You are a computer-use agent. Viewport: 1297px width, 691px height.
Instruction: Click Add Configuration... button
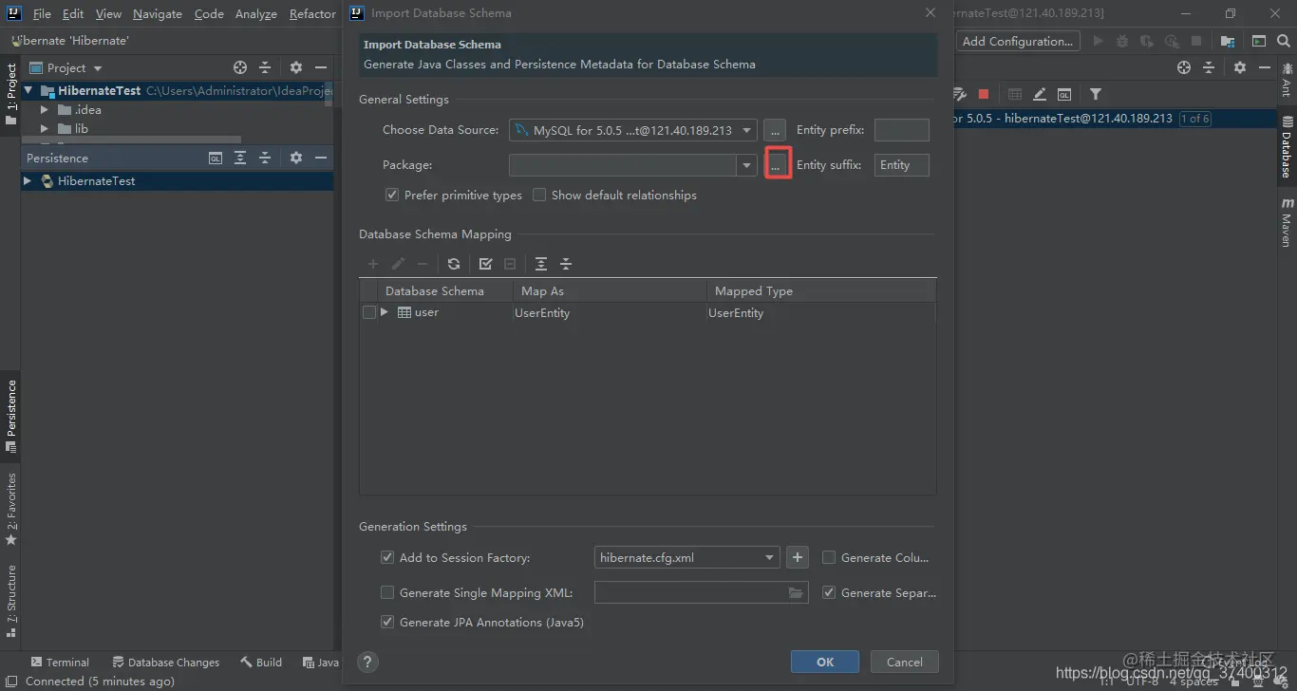pos(1018,41)
